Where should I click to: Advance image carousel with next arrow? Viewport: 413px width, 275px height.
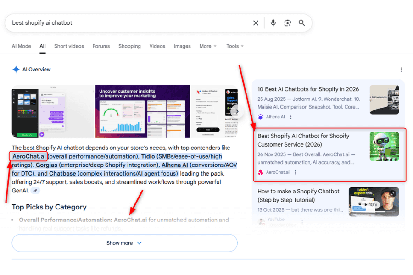[x=237, y=111]
